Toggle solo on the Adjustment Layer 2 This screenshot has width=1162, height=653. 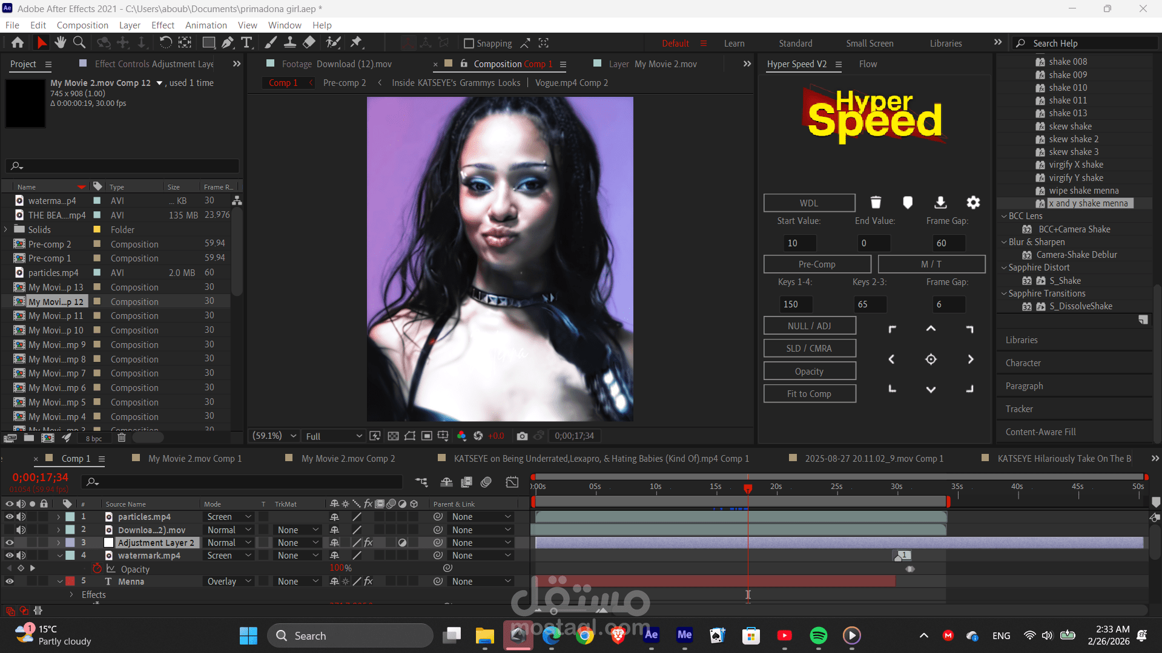click(x=32, y=542)
